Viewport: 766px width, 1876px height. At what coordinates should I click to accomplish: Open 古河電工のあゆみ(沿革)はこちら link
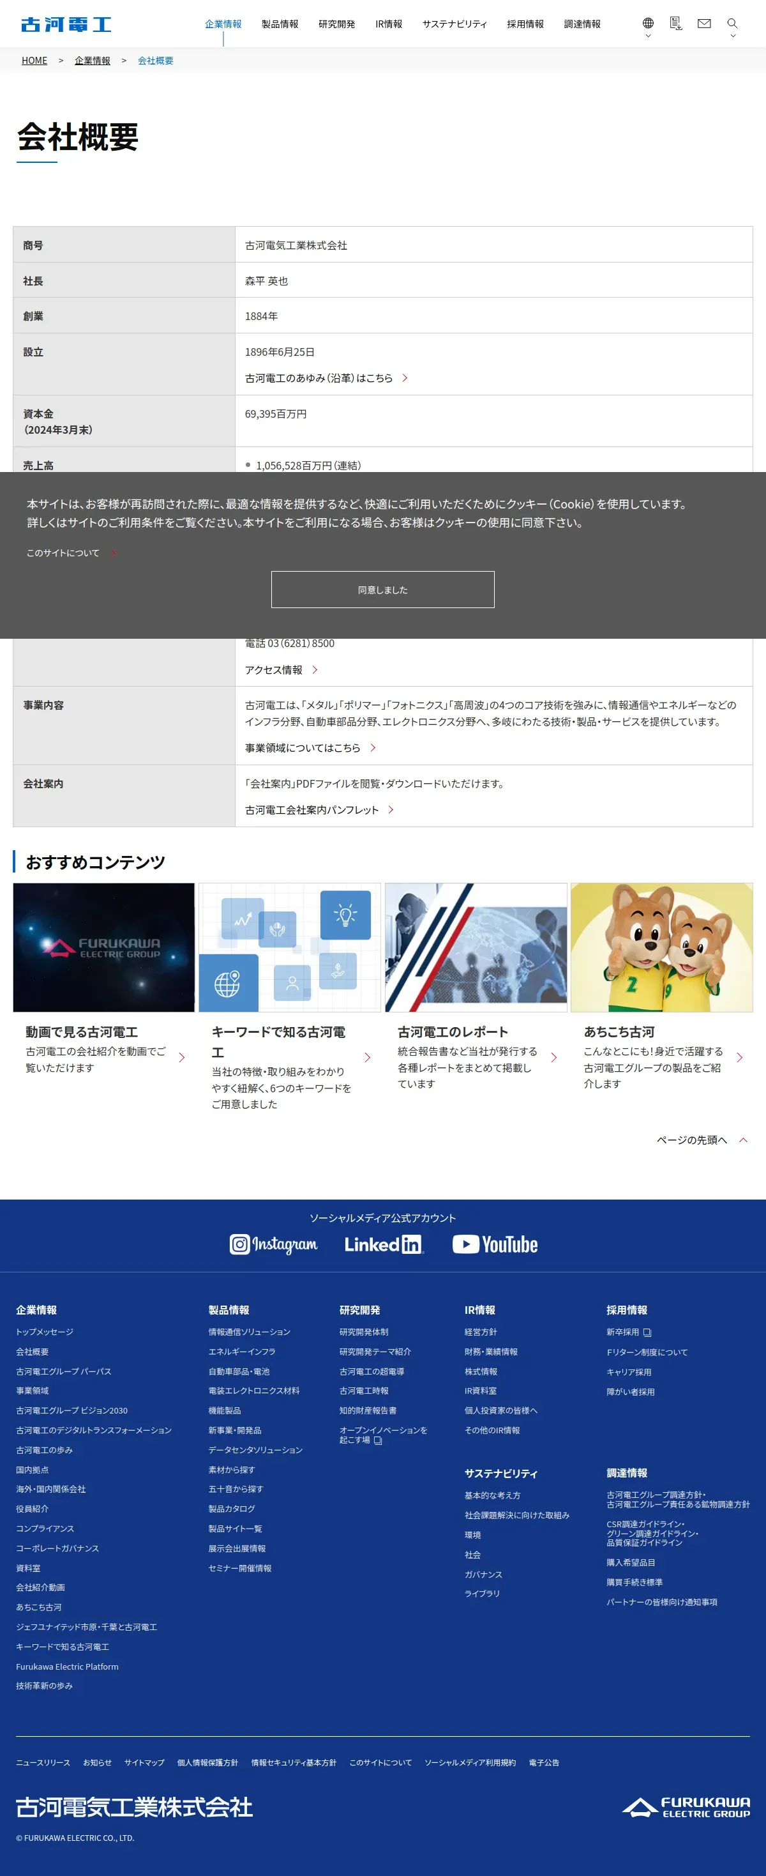coord(326,378)
